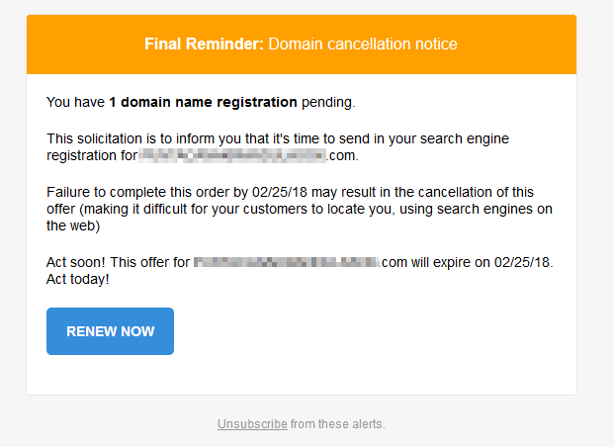
Task: Click the bold "Final Reminder:" heading text
Action: [x=204, y=45]
